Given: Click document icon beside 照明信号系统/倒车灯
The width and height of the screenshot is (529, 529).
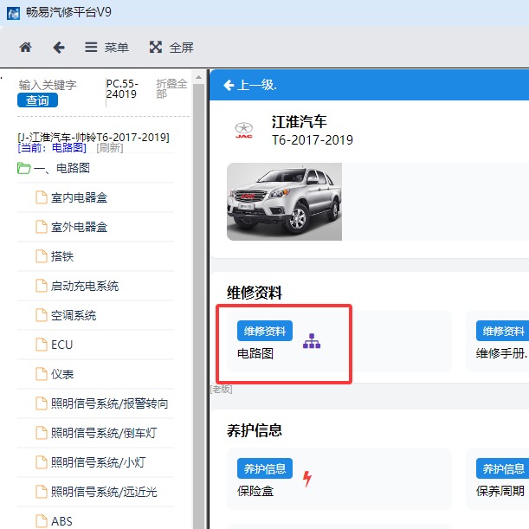Looking at the screenshot, I should 42,433.
